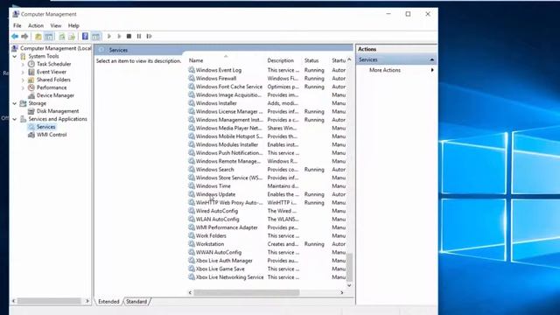This screenshot has width=560, height=315.
Task: Select the Work Folders service
Action: (x=211, y=235)
